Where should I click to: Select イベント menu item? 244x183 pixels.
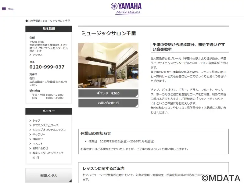point(38,144)
